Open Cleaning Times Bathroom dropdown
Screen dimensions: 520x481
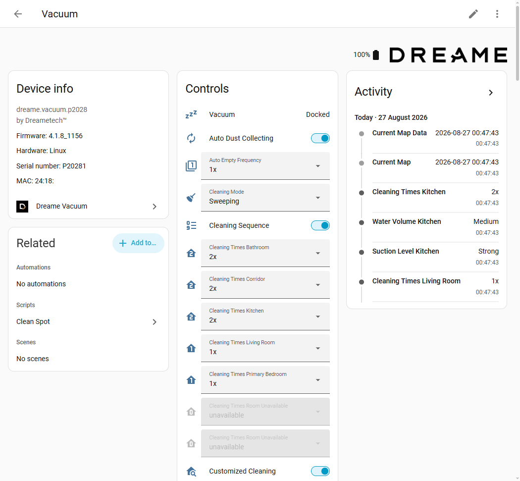click(265, 253)
